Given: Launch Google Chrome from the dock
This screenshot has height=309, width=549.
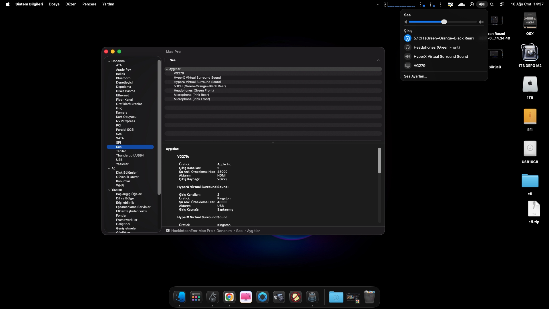Looking at the screenshot, I should [x=229, y=297].
